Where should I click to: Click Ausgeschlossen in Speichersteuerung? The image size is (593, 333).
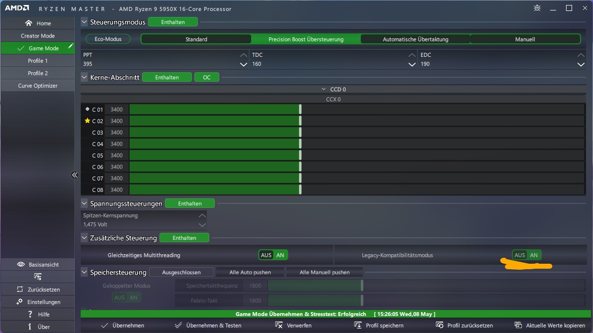(181, 272)
